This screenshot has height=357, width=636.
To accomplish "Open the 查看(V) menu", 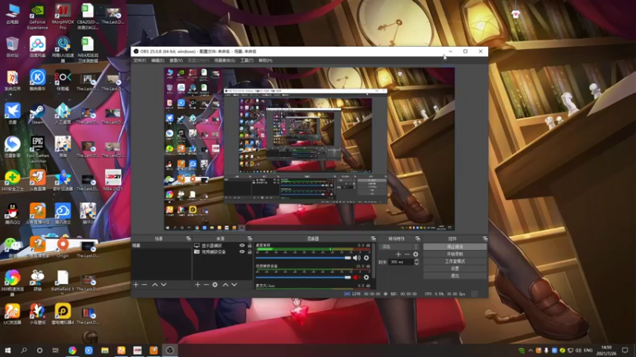I will coord(176,60).
